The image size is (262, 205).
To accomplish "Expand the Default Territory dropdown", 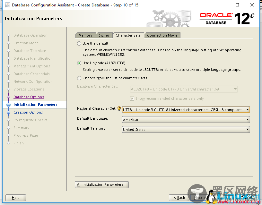I will 186,130.
